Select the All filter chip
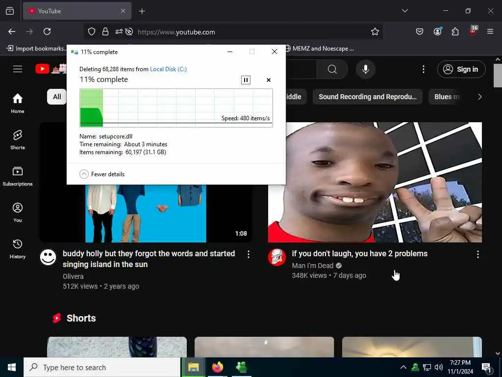 point(57,97)
